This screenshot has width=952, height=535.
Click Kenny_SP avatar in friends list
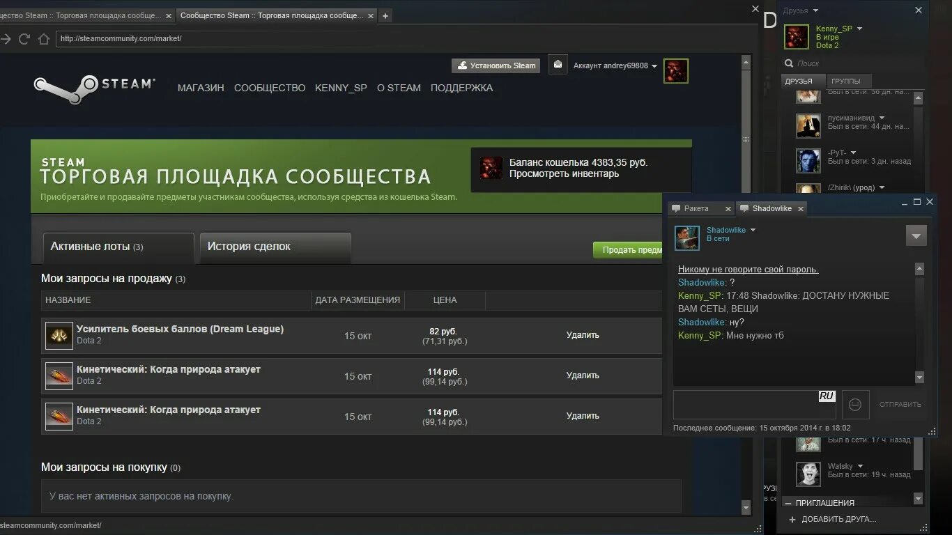(797, 36)
